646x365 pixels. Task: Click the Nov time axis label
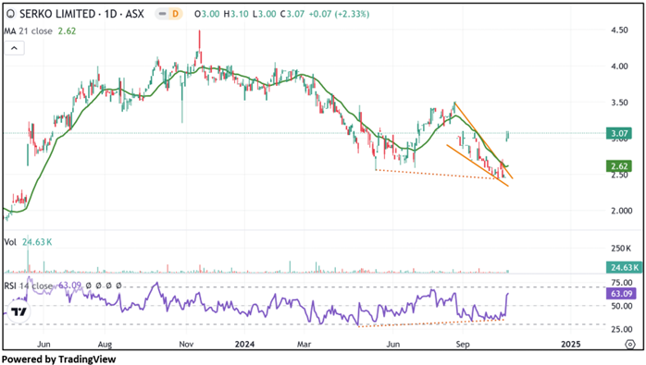186,344
